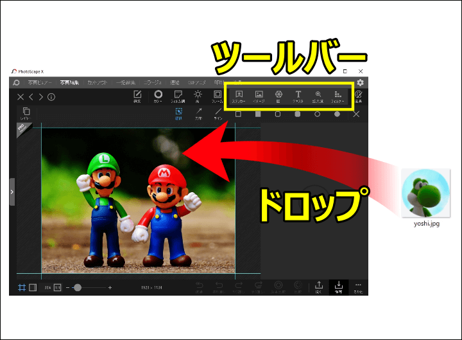The width and height of the screenshot is (462, 340).
Task: Click the compare original circle icon
Action: pos(278,287)
